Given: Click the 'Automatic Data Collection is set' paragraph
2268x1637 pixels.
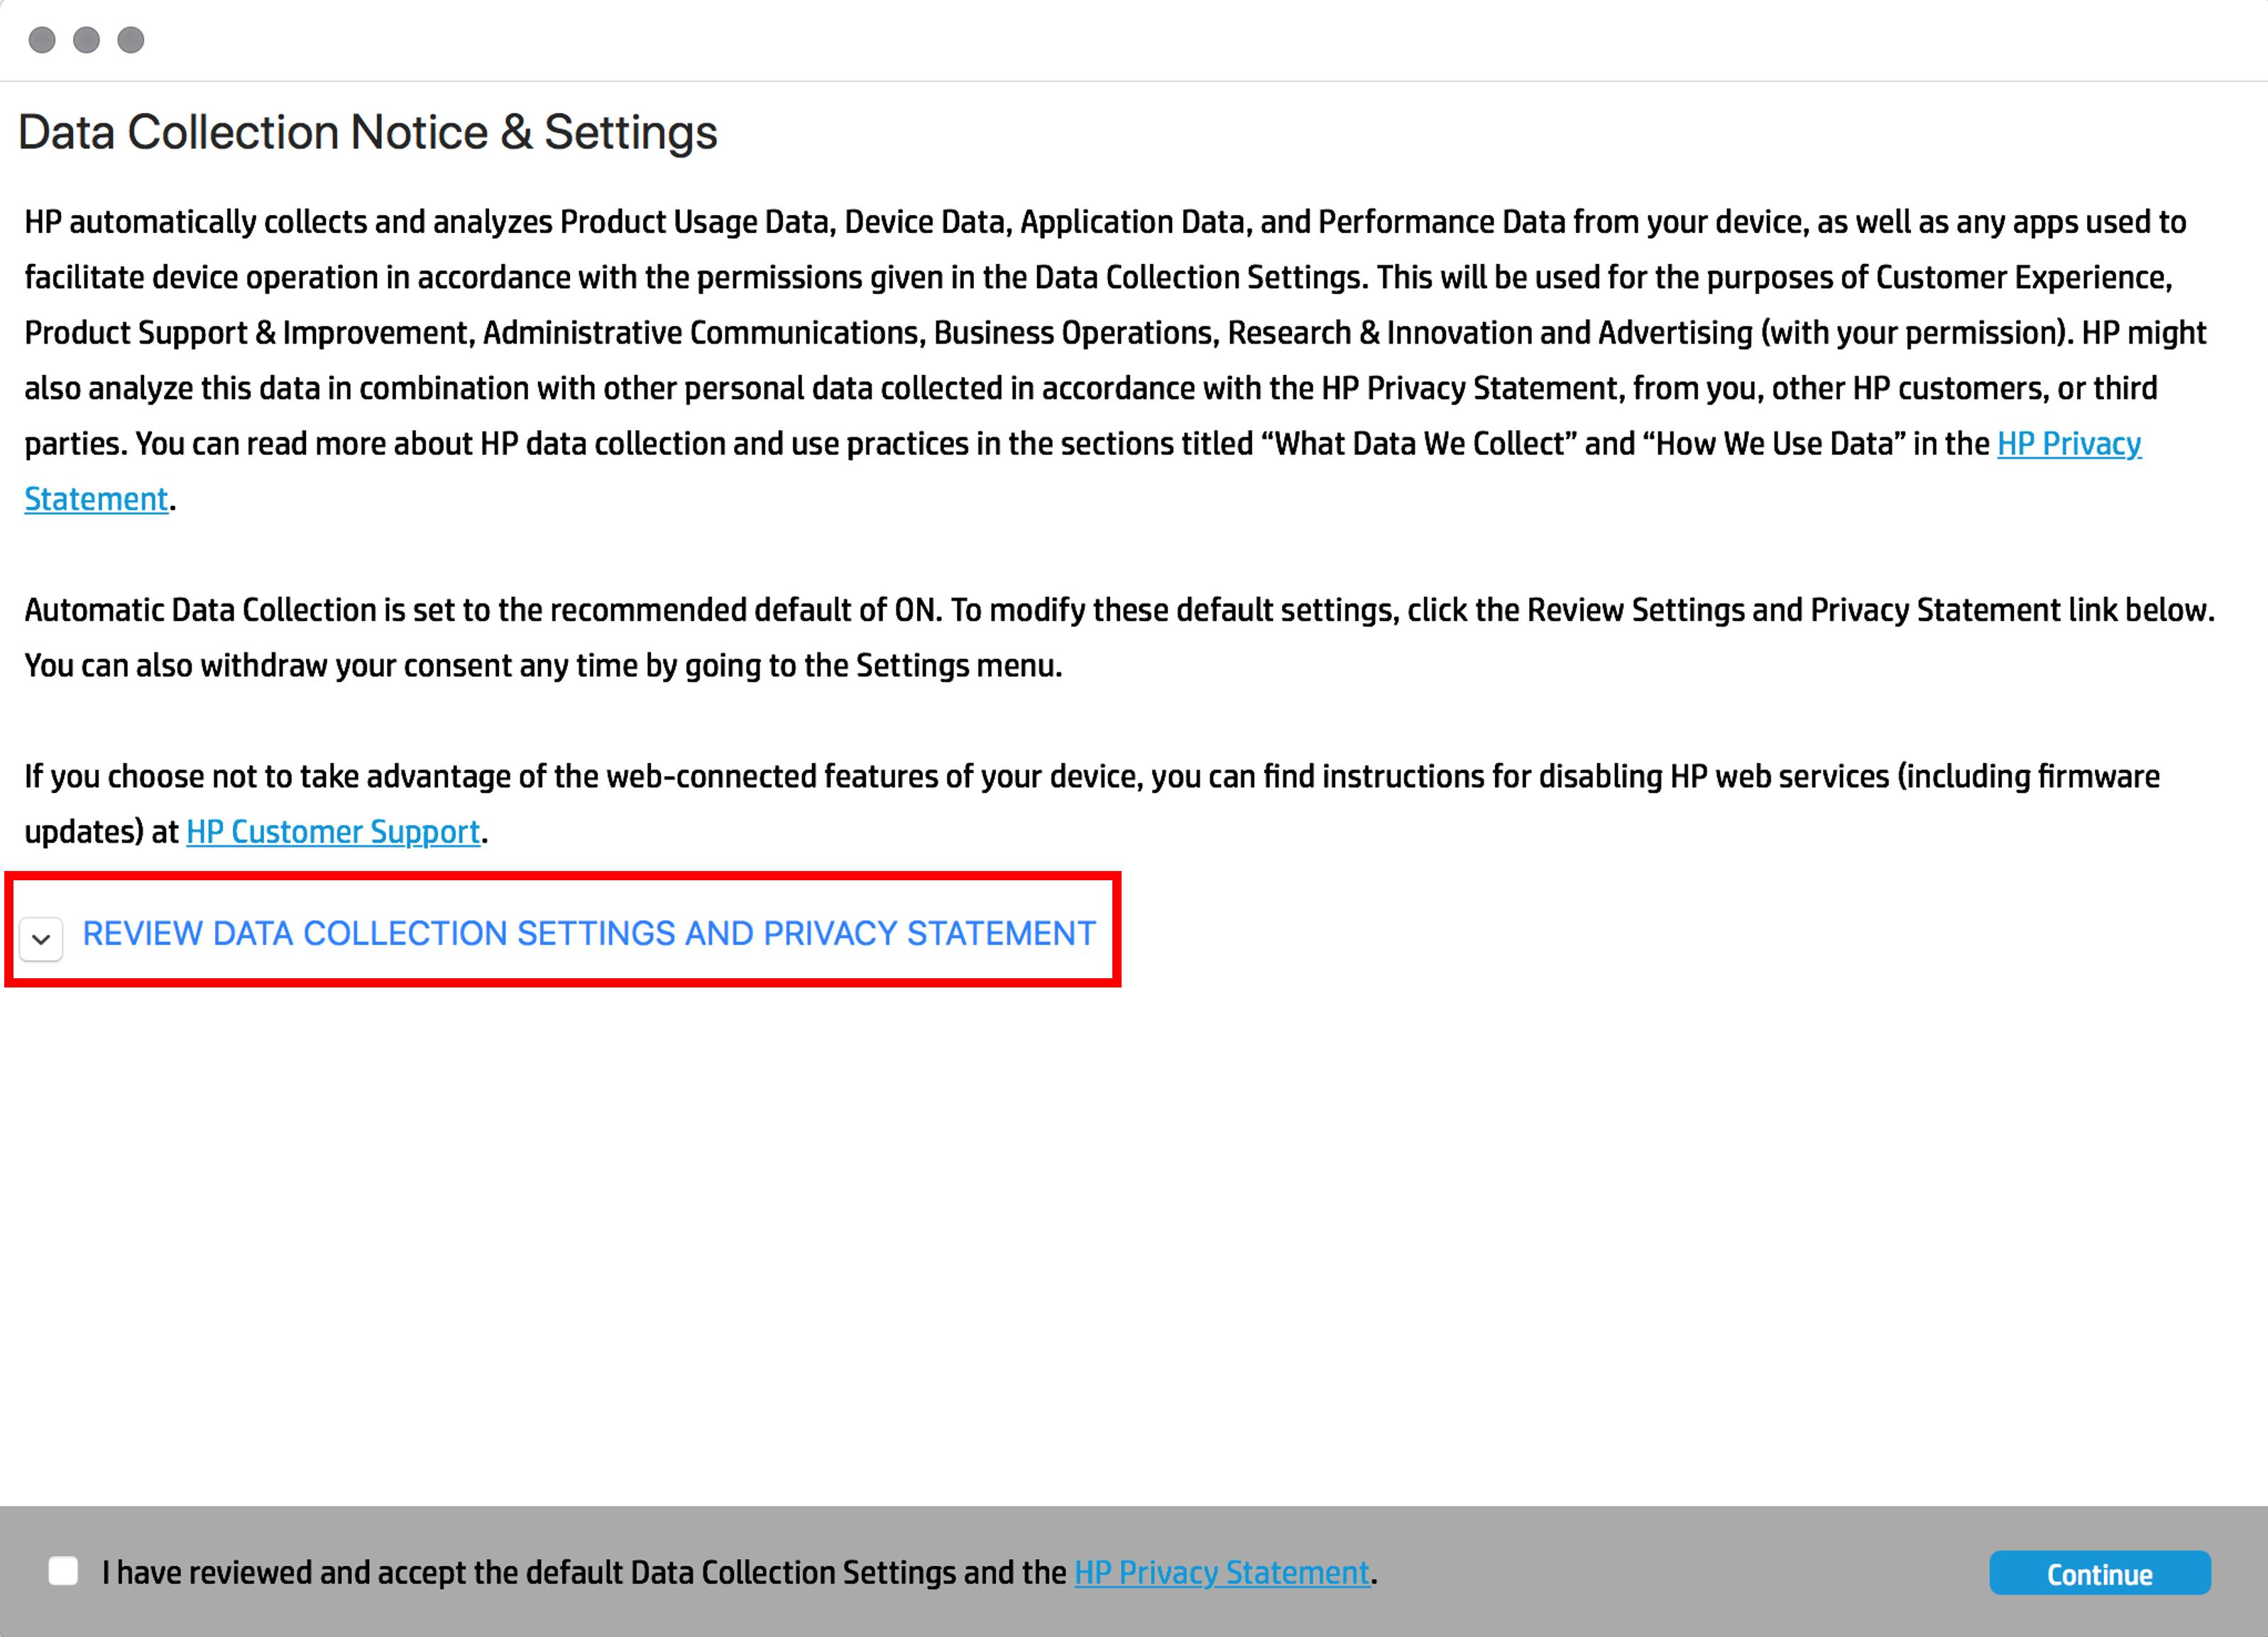Looking at the screenshot, I should click(x=1100, y=610).
